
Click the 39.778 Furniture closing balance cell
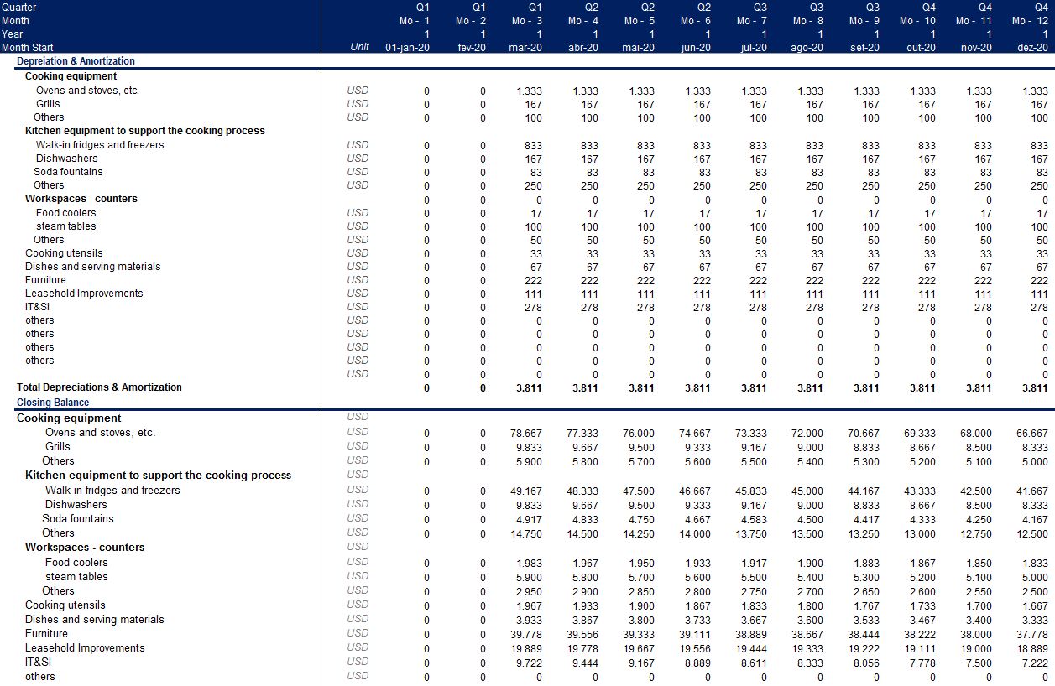(x=526, y=635)
